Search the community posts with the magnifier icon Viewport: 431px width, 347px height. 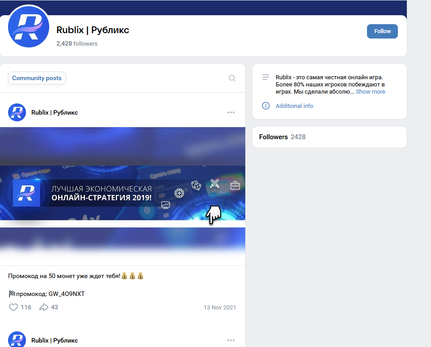232,78
